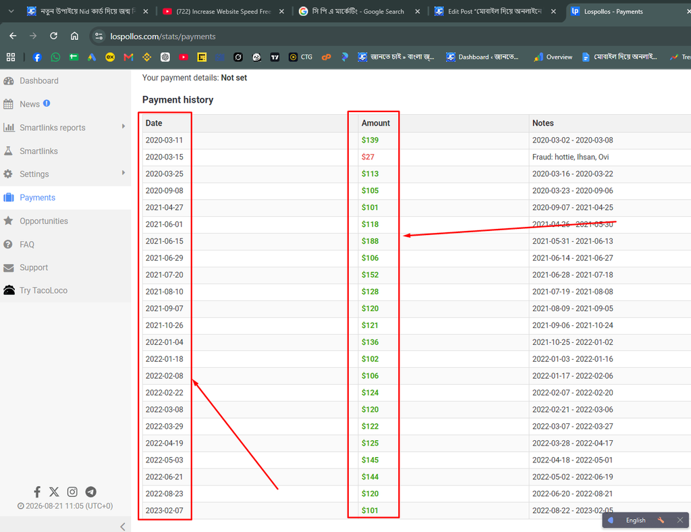Close the English language widget

pos(680,520)
